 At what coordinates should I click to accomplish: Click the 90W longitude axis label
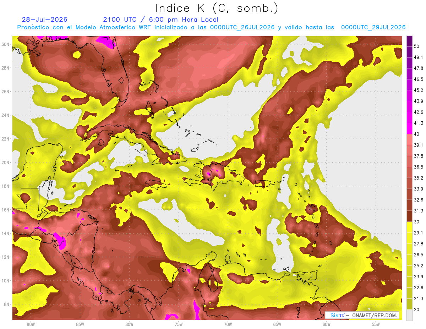(31, 324)
